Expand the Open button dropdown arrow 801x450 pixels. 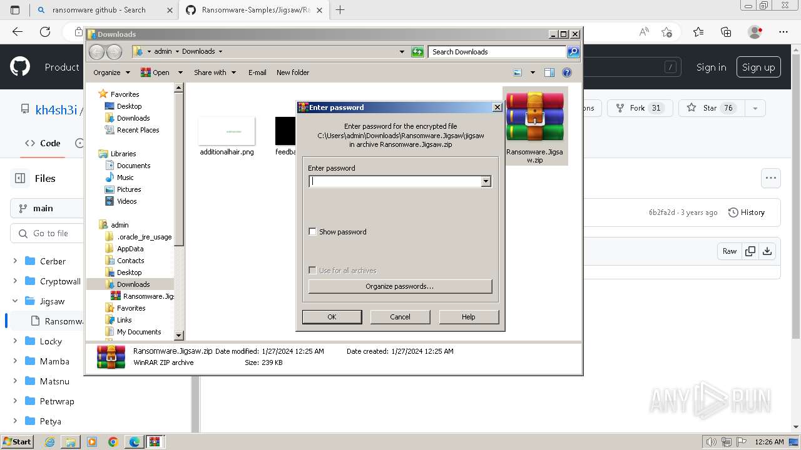(180, 72)
